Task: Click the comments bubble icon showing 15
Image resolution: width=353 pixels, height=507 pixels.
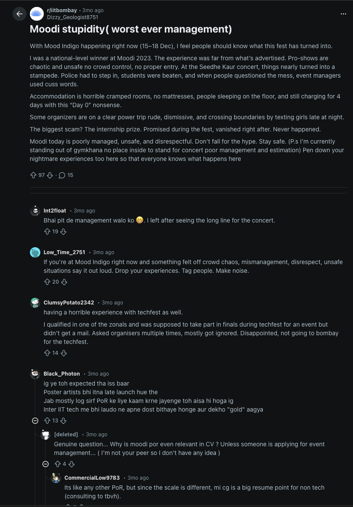Action: point(62,175)
